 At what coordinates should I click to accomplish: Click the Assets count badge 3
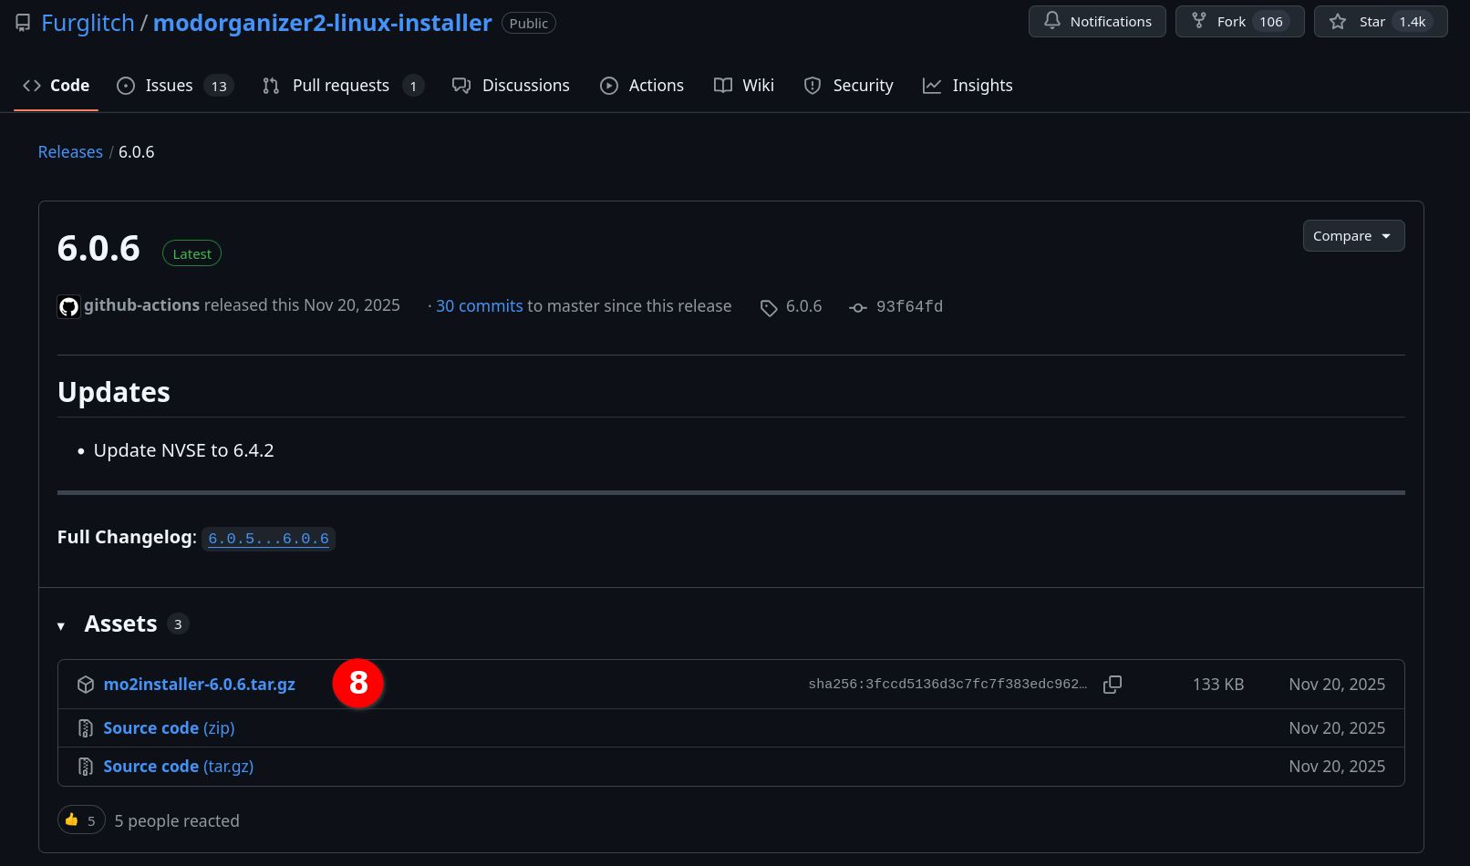[178, 624]
